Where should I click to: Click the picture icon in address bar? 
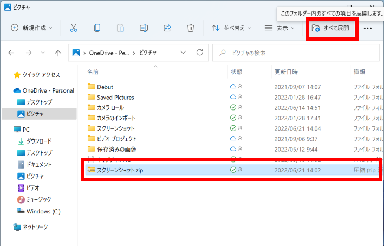coord(76,53)
